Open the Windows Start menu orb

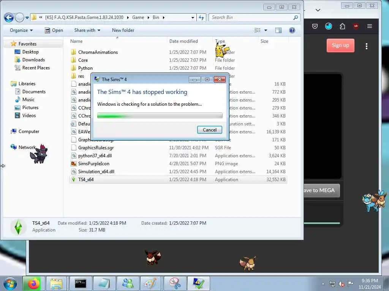point(11,283)
